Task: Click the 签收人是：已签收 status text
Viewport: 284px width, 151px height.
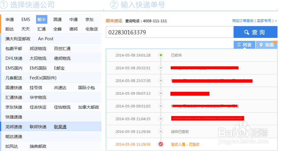Action: click(x=185, y=144)
